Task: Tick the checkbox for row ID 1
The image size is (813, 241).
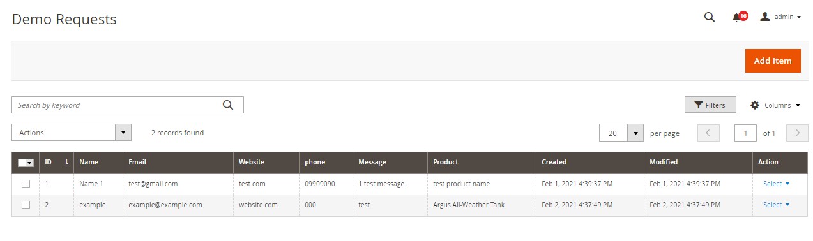Action: [x=26, y=184]
